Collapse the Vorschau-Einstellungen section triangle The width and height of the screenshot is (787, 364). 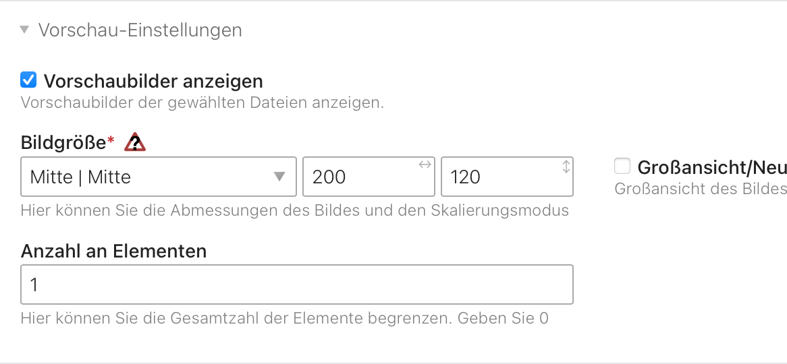click(x=24, y=30)
